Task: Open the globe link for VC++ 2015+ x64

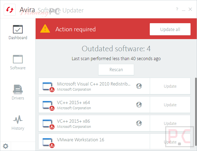Action: [x=139, y=105]
